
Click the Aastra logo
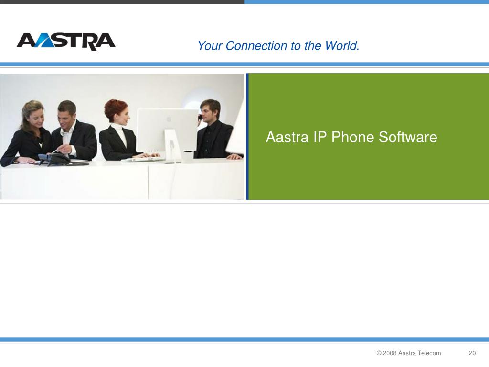(x=66, y=42)
